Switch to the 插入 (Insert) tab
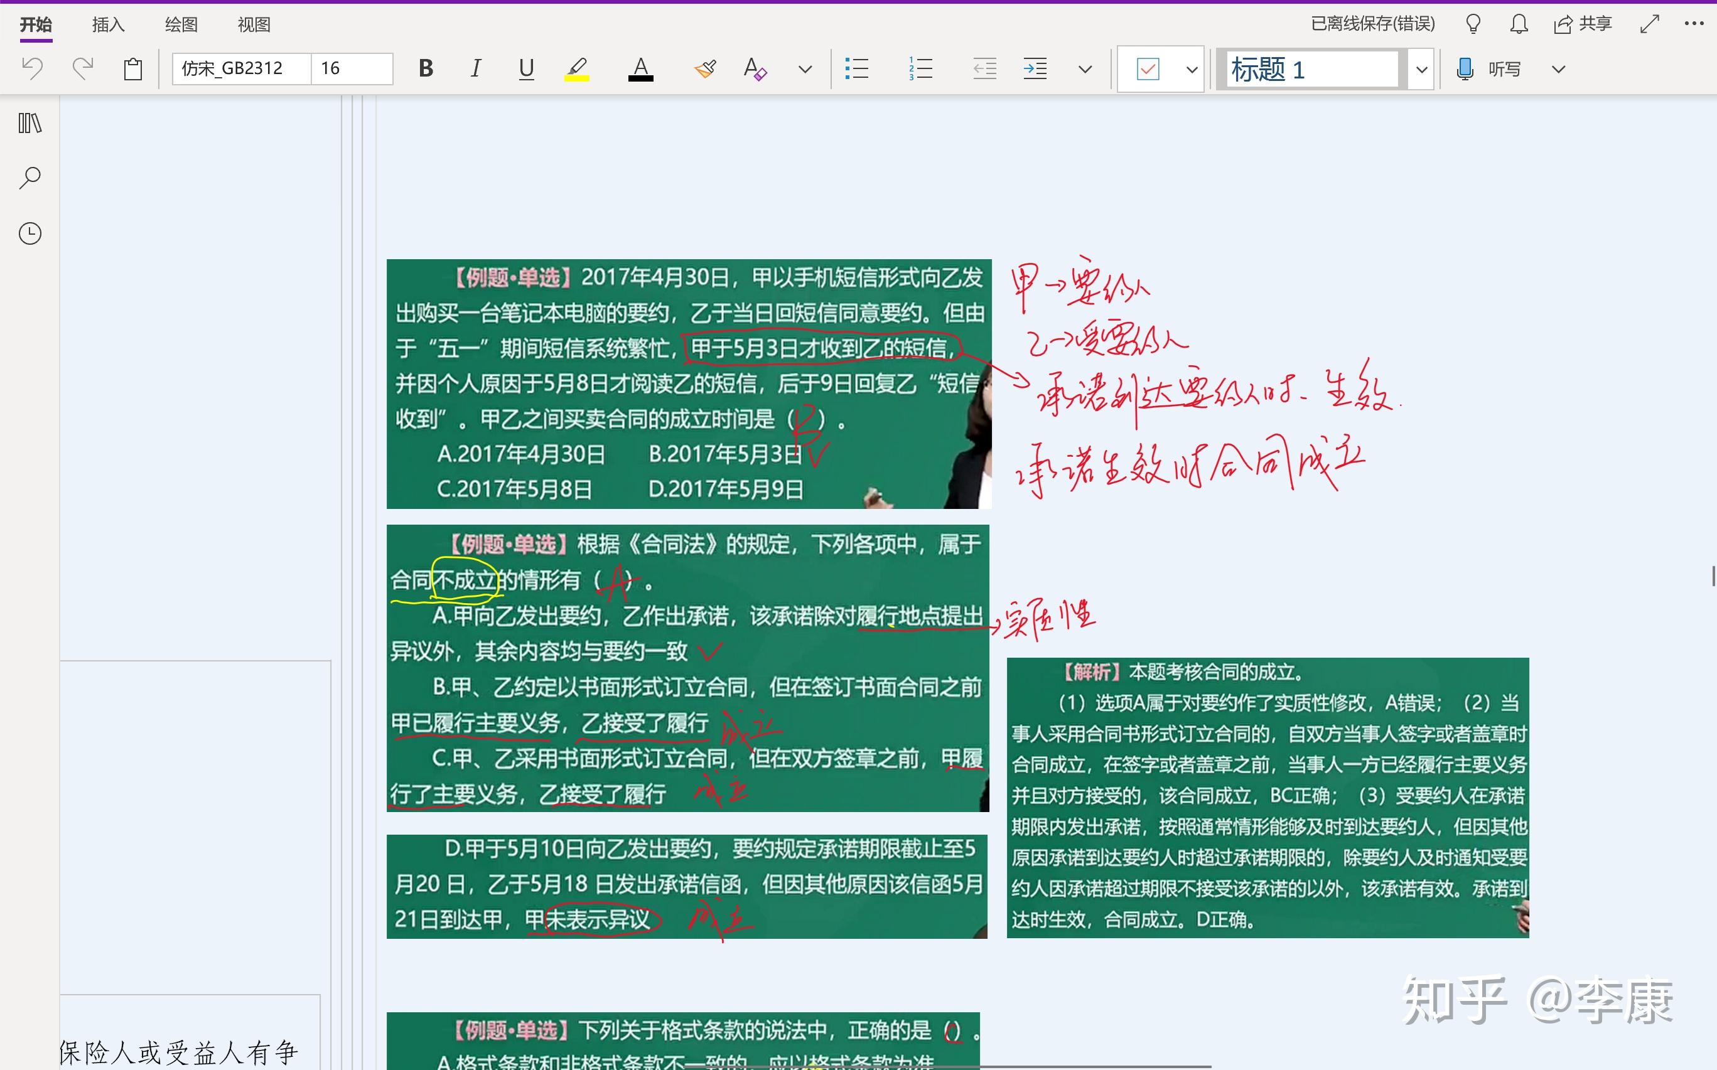Screen dimensions: 1717x1070 (x=108, y=24)
